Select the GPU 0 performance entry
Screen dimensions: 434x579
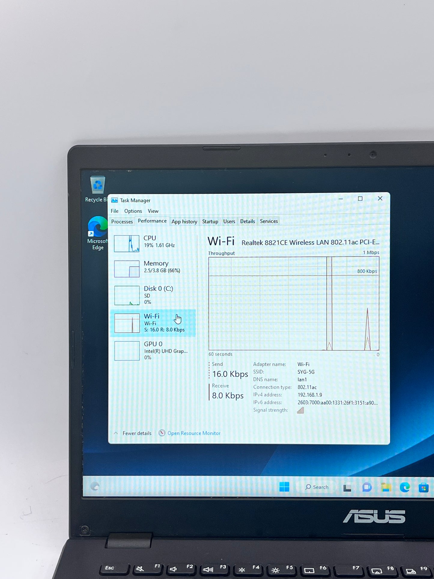[153, 351]
